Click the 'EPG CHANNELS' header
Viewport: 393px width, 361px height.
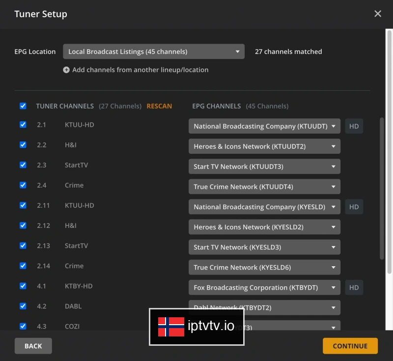217,106
